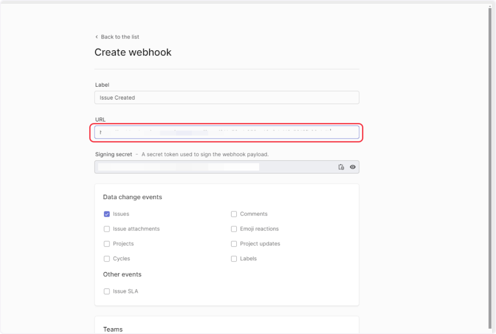This screenshot has width=496, height=334.
Task: Focus the webhook URL input field
Action: click(227, 132)
